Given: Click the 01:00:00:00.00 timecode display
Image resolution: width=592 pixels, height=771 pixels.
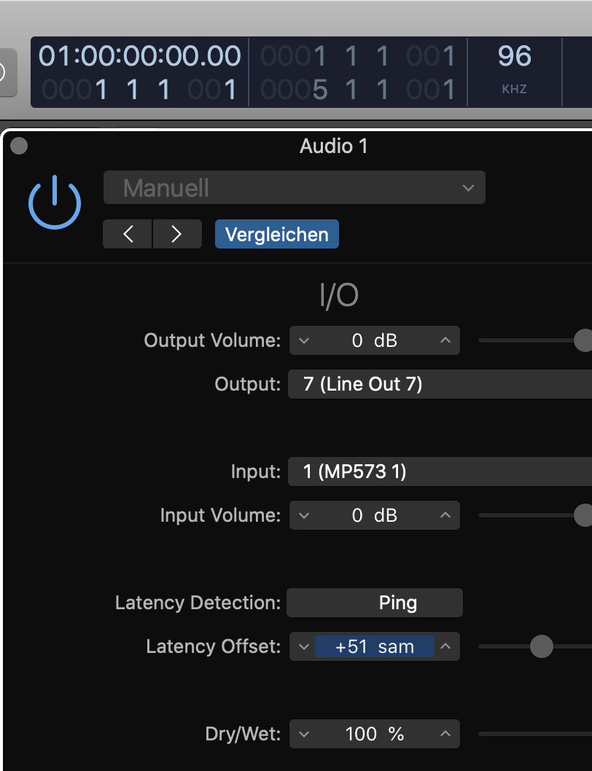Looking at the screenshot, I should coord(140,55).
